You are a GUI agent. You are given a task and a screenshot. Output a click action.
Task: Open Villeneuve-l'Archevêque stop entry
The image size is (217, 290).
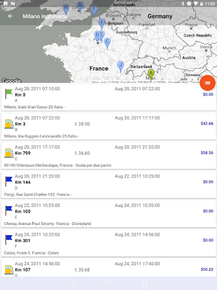click(109, 156)
